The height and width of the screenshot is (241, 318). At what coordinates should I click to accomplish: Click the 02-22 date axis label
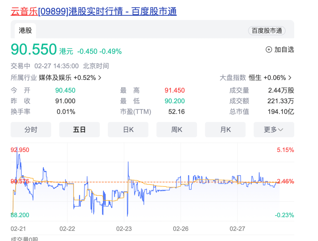67,229
